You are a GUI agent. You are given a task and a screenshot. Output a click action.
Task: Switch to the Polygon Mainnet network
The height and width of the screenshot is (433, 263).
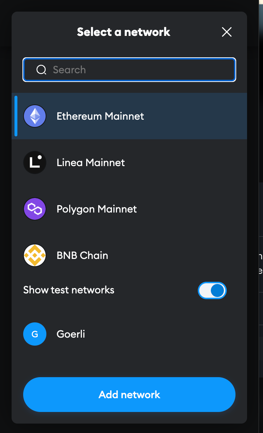point(96,209)
